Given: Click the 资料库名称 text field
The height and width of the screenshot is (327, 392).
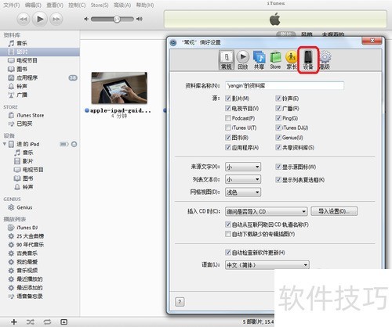Looking at the screenshot, I should pyautogui.click(x=285, y=86).
